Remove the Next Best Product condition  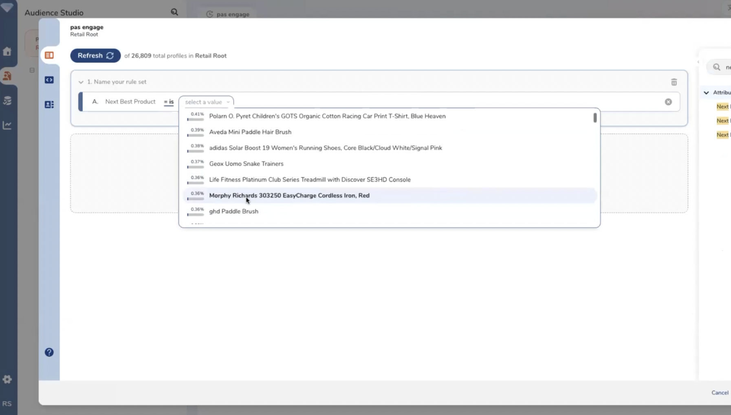pos(668,102)
